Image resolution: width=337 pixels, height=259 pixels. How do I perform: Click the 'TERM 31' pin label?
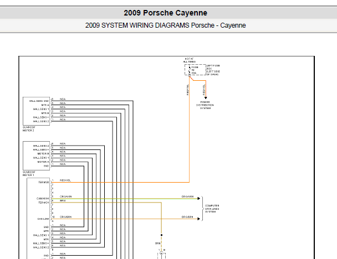pos(44,203)
